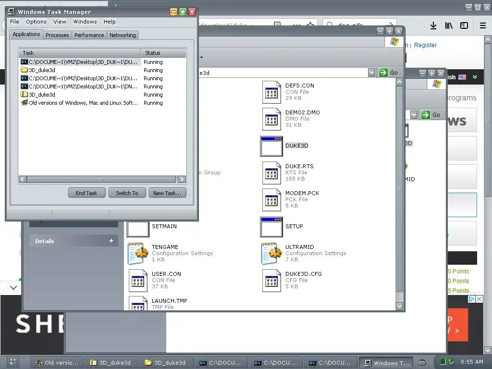Select the DUKE3D.CFG file icon

[x=271, y=280]
